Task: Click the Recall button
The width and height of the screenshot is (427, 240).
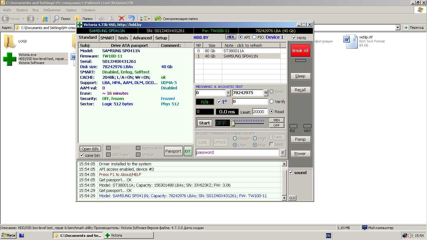Action: tap(300, 90)
